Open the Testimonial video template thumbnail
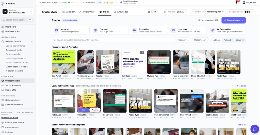Image resolution: width=260 pixels, height=135 pixels. pos(85,62)
